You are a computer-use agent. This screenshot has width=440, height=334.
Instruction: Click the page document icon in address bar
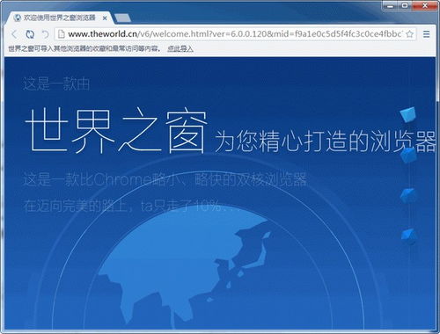click(61, 34)
